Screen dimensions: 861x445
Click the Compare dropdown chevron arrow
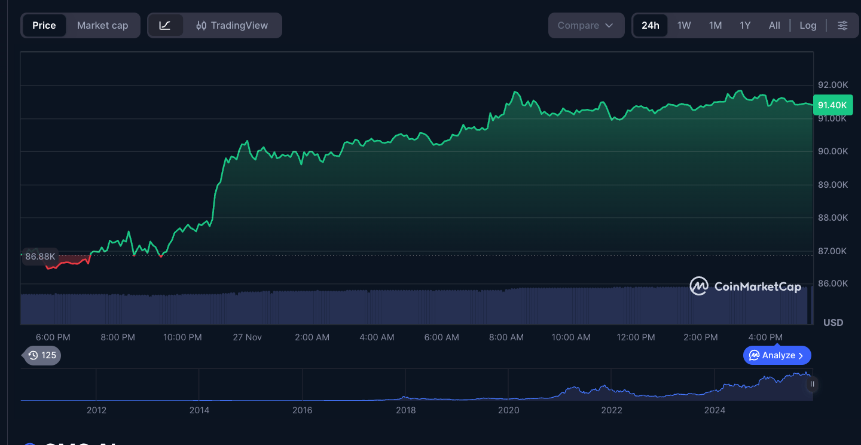(609, 26)
